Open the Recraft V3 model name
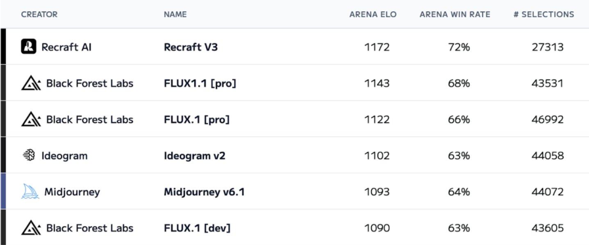 pyautogui.click(x=190, y=47)
